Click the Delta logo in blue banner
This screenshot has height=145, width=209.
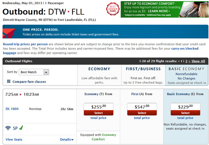click(x=9, y=33)
